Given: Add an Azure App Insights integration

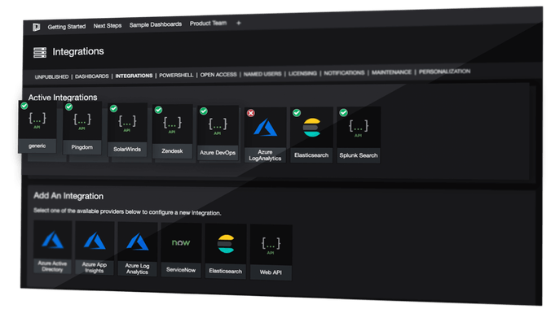Looking at the screenshot, I should [x=95, y=248].
